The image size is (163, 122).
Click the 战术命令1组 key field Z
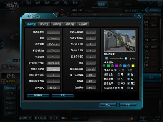point(91,44)
